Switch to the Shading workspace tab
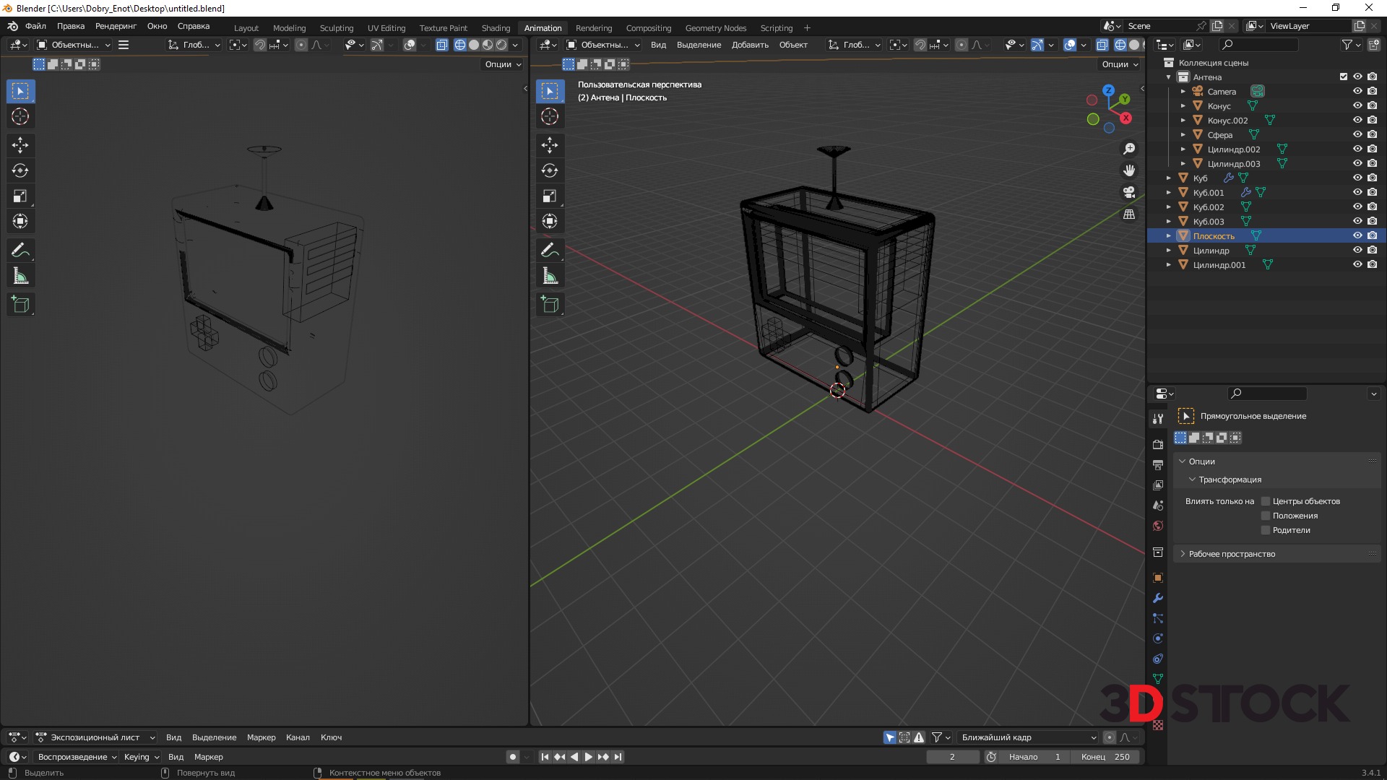1387x780 pixels. (x=496, y=28)
